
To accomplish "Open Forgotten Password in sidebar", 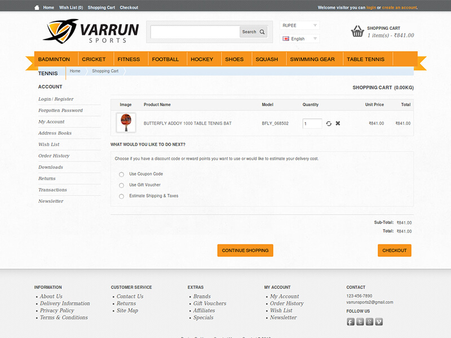I will [x=60, y=110].
